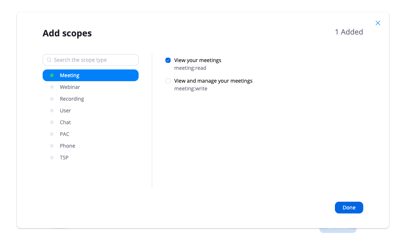Close the Add scopes dialog
Screen dimensions: 400x241
point(378,23)
